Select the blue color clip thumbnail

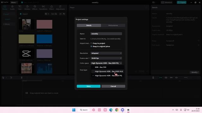tap(45, 39)
